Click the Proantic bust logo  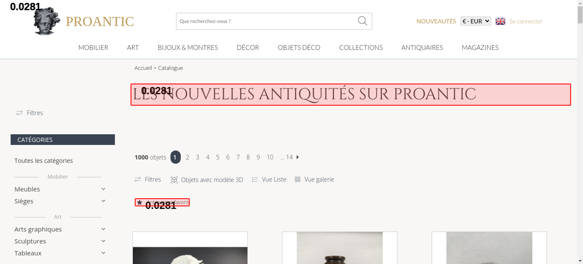click(x=47, y=21)
